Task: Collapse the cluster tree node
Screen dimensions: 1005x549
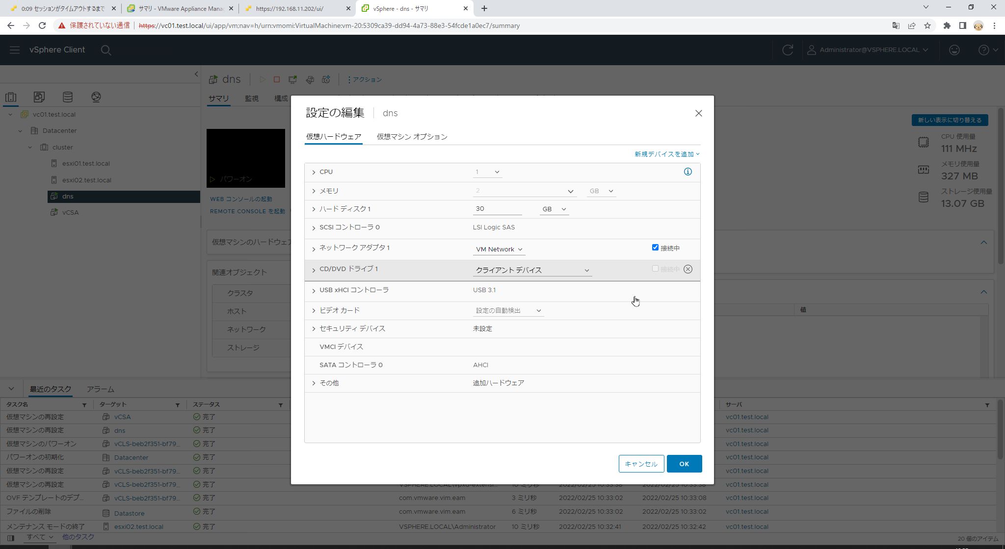Action: coord(30,147)
